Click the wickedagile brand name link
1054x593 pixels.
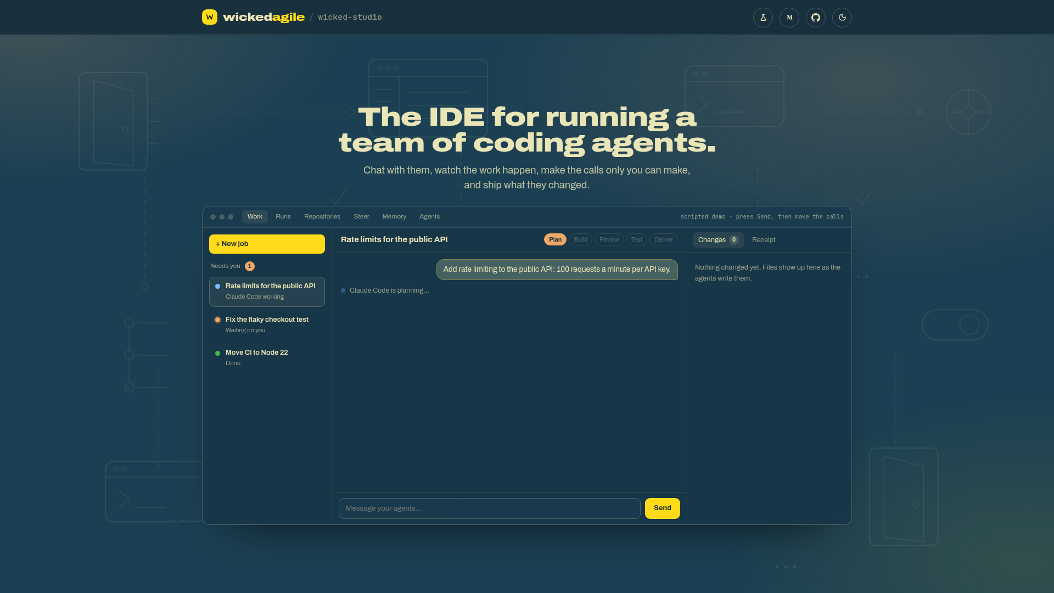pyautogui.click(x=263, y=17)
